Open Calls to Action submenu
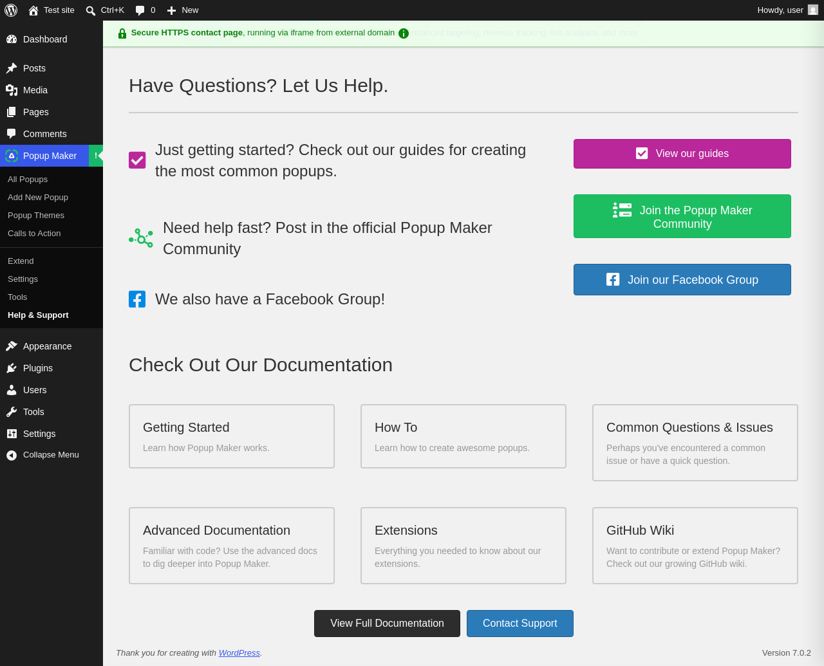This screenshot has height=666, width=824. [x=51, y=234]
